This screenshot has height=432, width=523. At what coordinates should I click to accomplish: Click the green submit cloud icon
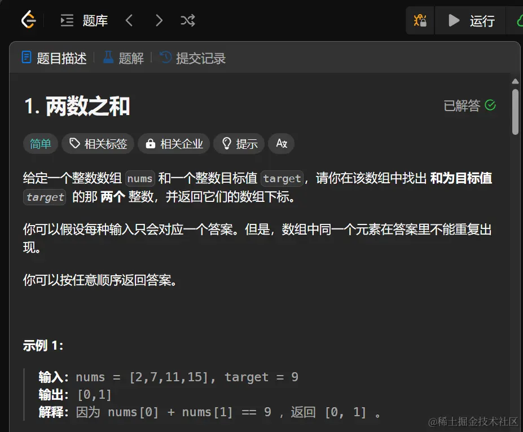click(x=519, y=21)
